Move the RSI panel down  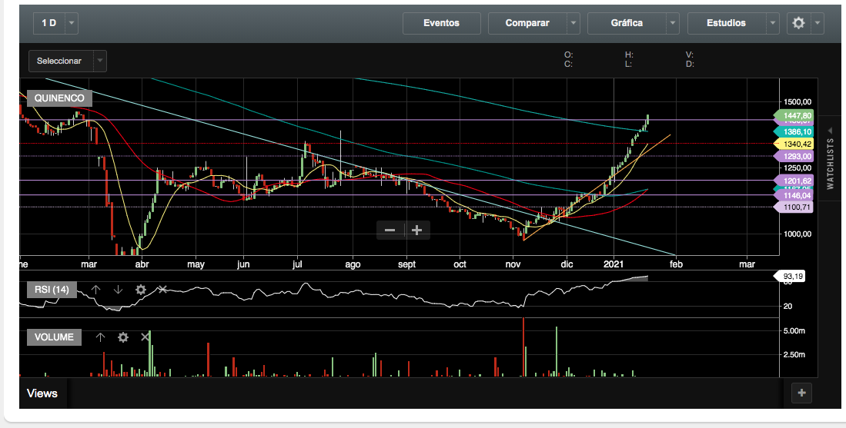click(118, 290)
